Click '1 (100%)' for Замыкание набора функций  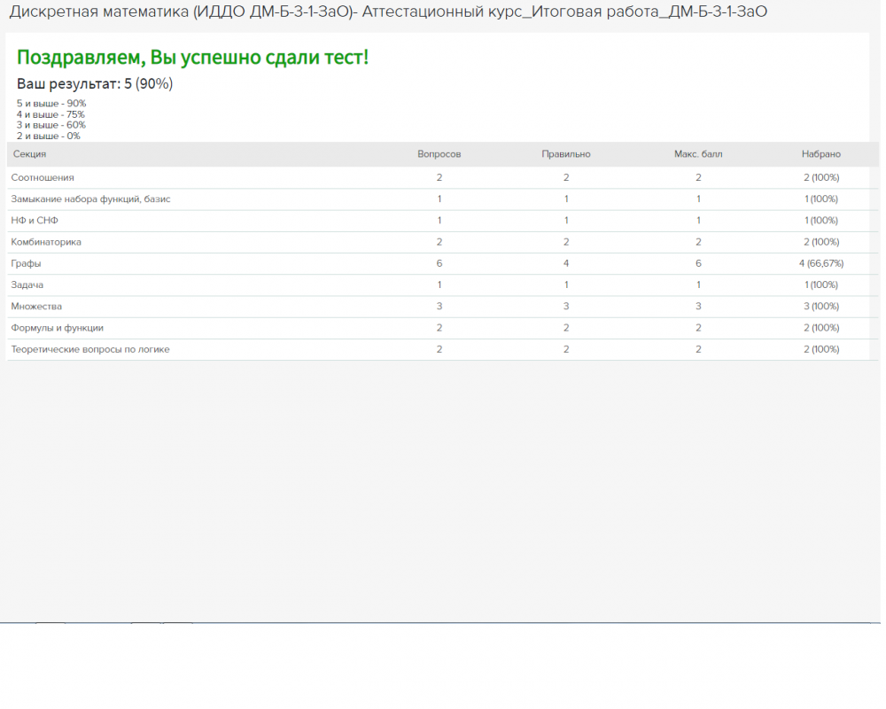821,199
